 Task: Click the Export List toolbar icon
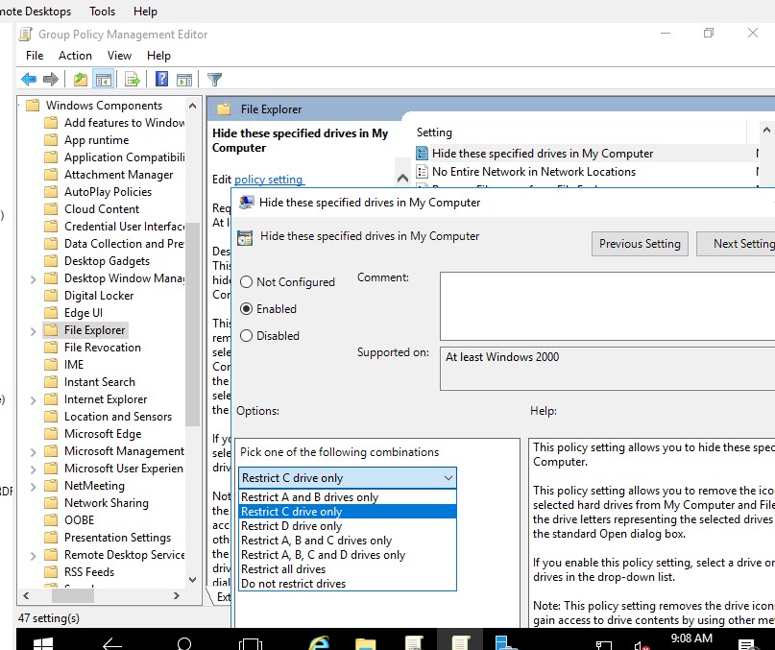click(132, 79)
